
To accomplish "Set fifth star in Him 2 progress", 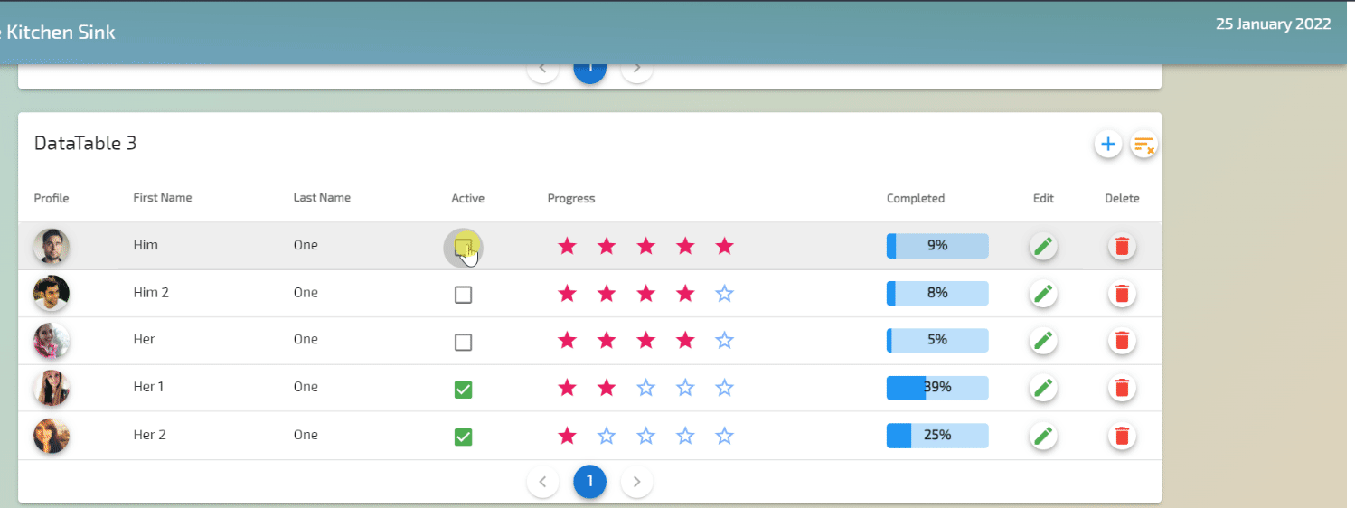I will point(724,293).
